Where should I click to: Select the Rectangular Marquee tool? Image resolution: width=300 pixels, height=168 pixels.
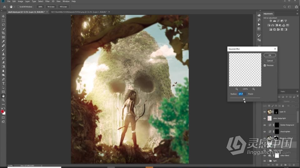tap(3, 21)
